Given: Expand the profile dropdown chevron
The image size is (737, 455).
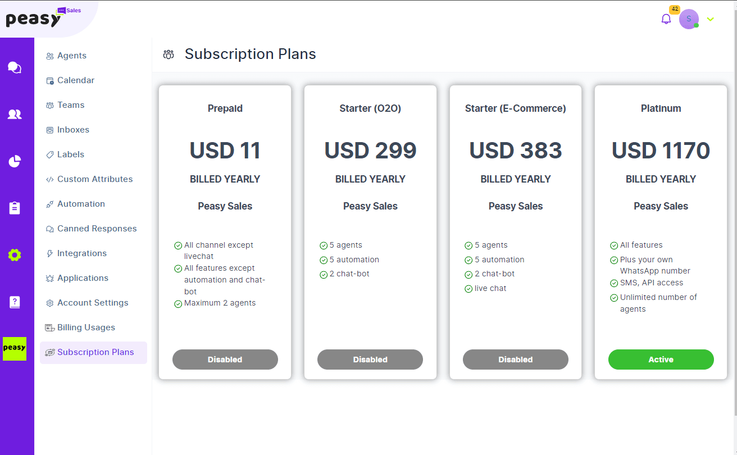Looking at the screenshot, I should point(711,19).
